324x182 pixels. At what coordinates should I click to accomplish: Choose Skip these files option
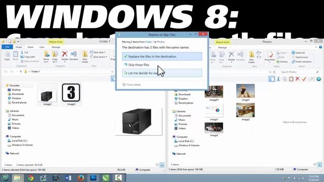click(162, 65)
